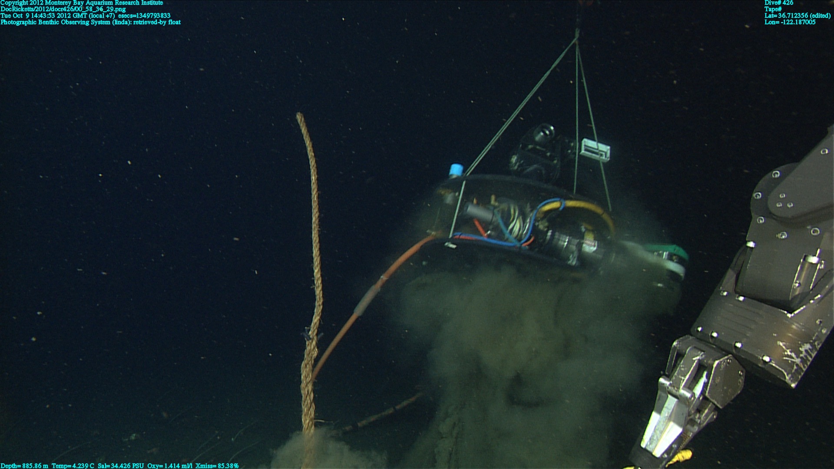Click the blue cap on the instrument frame
834x469 pixels.
tap(456, 170)
